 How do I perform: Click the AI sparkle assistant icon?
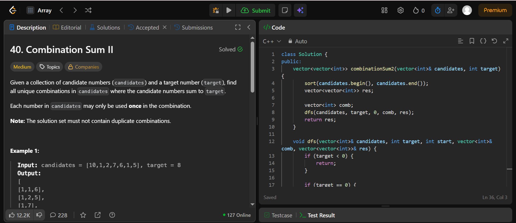[300, 10]
